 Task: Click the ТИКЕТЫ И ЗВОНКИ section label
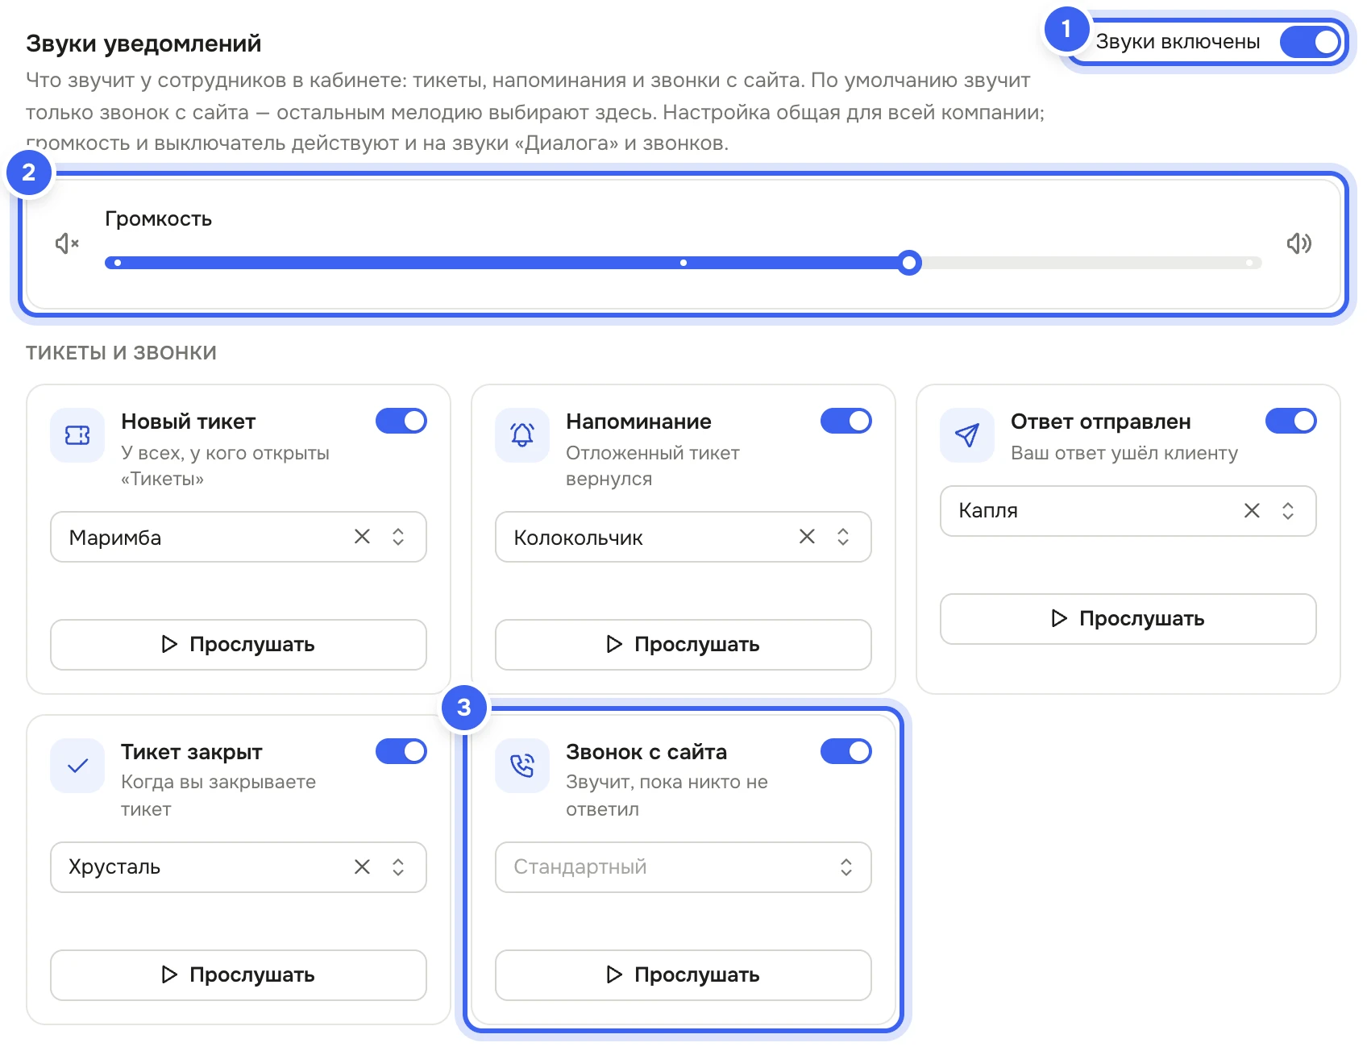point(121,353)
